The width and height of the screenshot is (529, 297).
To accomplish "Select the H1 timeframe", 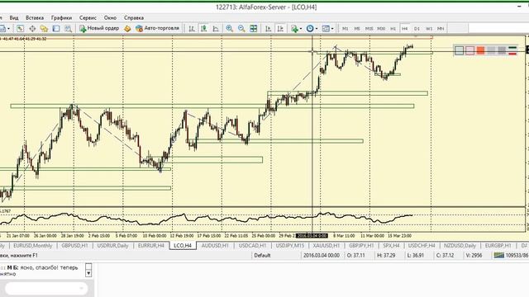I will pyautogui.click(x=393, y=29).
